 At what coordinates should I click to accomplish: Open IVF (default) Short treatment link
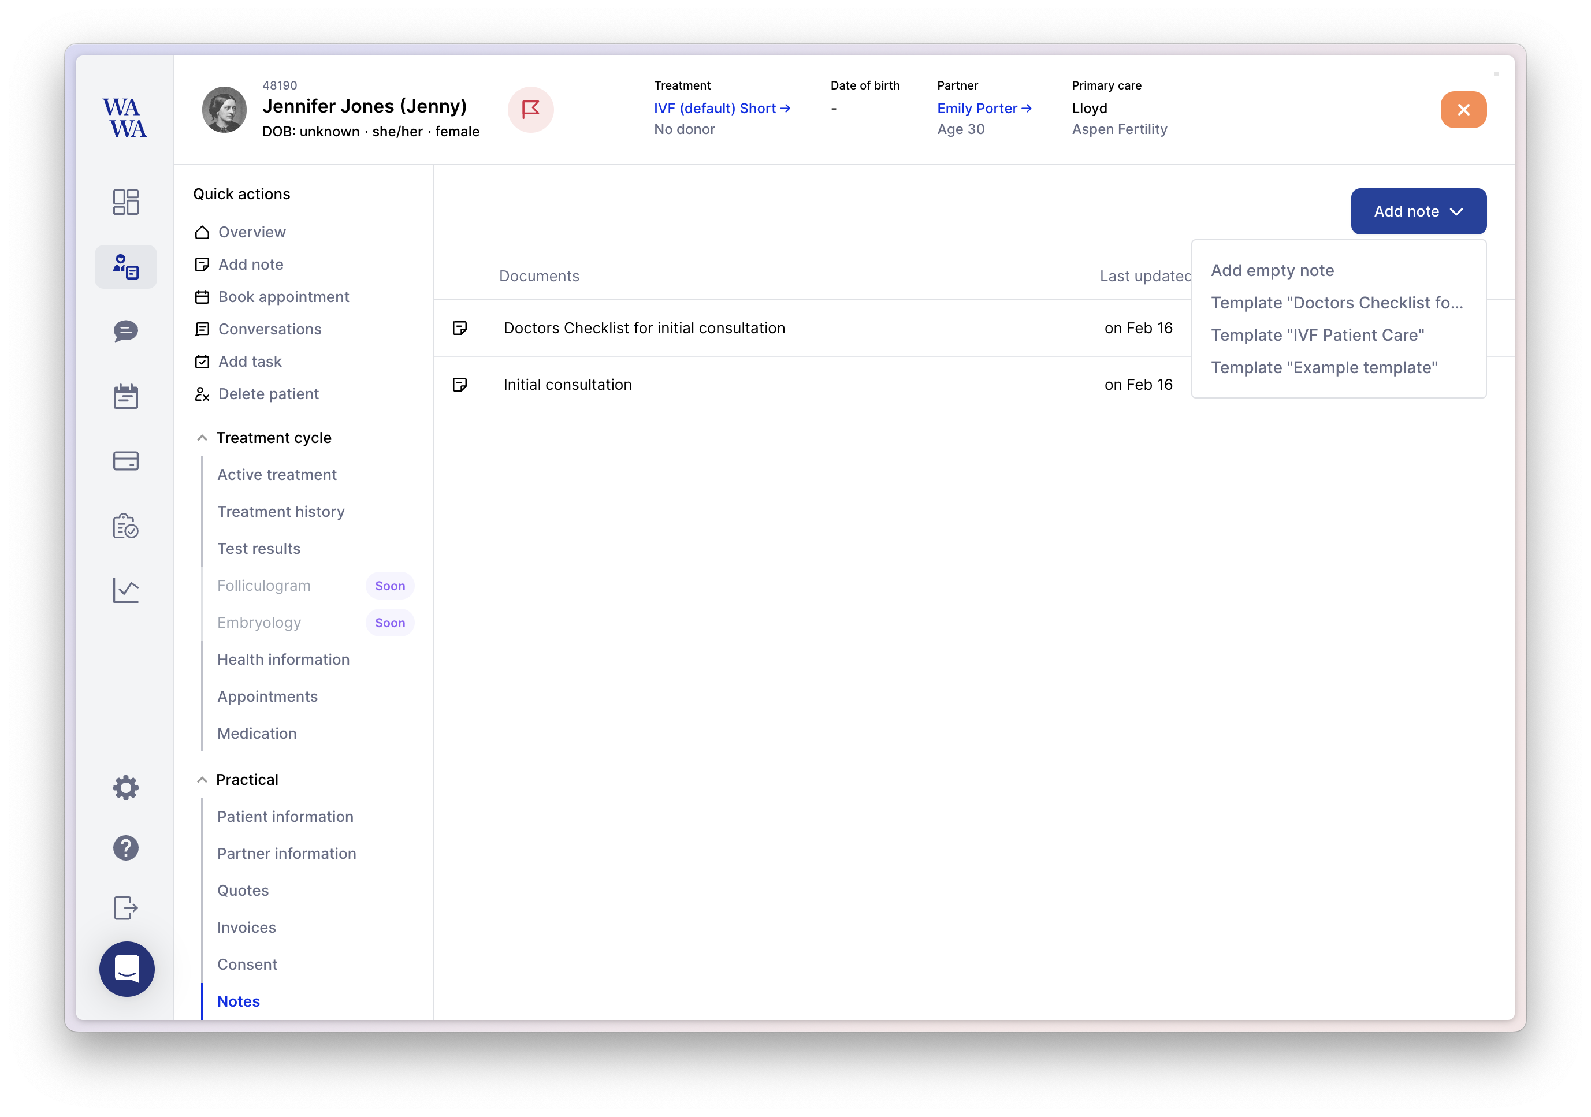[x=722, y=108]
